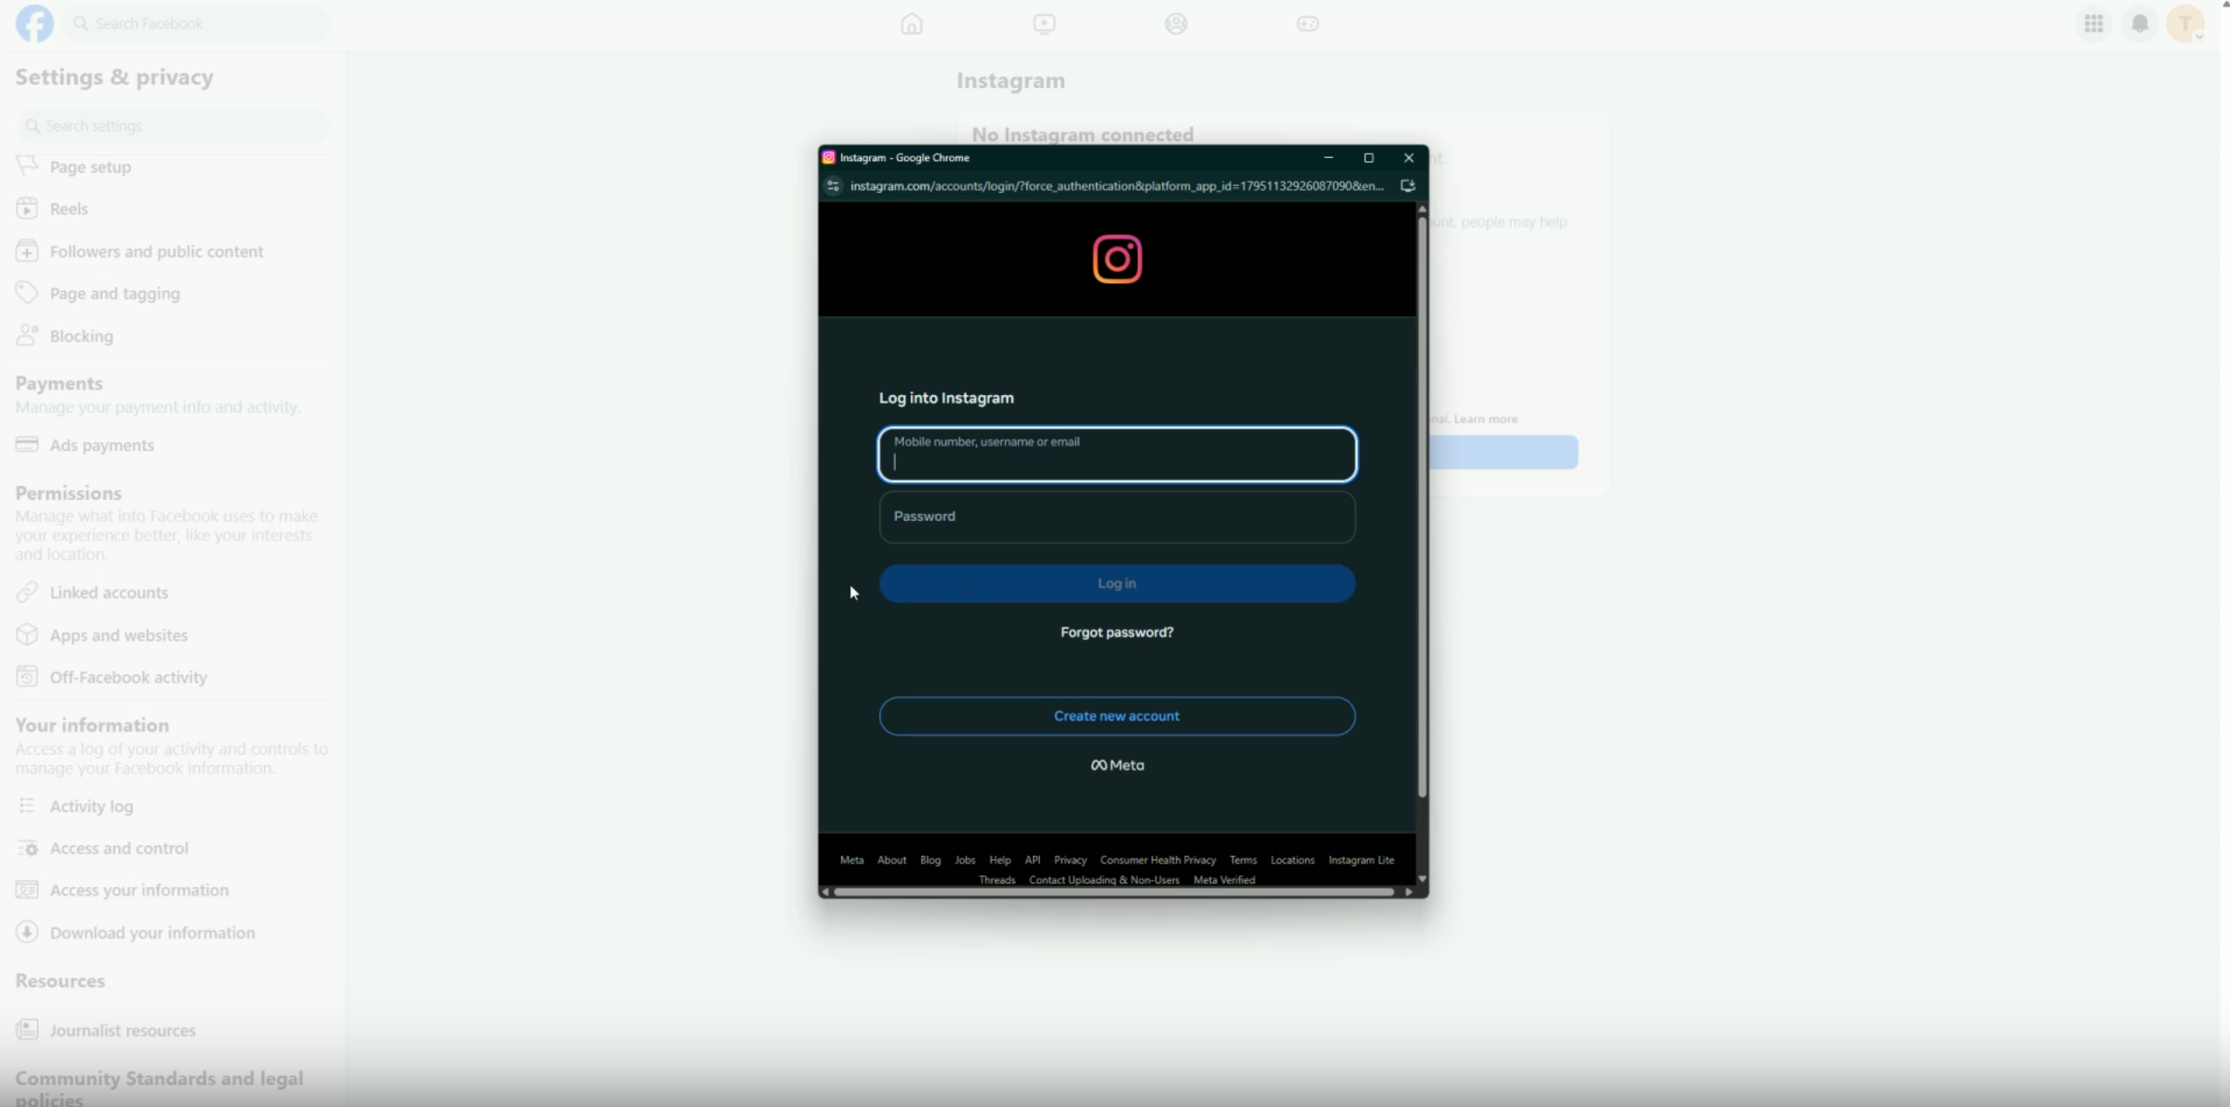Click the Instagram popup address bar URL
This screenshot has height=1107, width=2230.
coord(1117,186)
